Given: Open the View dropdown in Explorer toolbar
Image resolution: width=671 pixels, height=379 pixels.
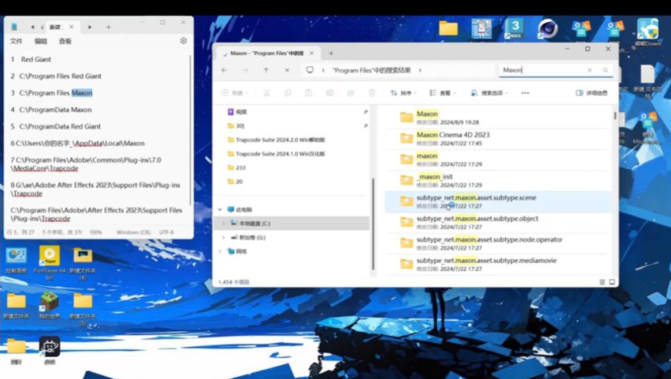Looking at the screenshot, I should [443, 93].
